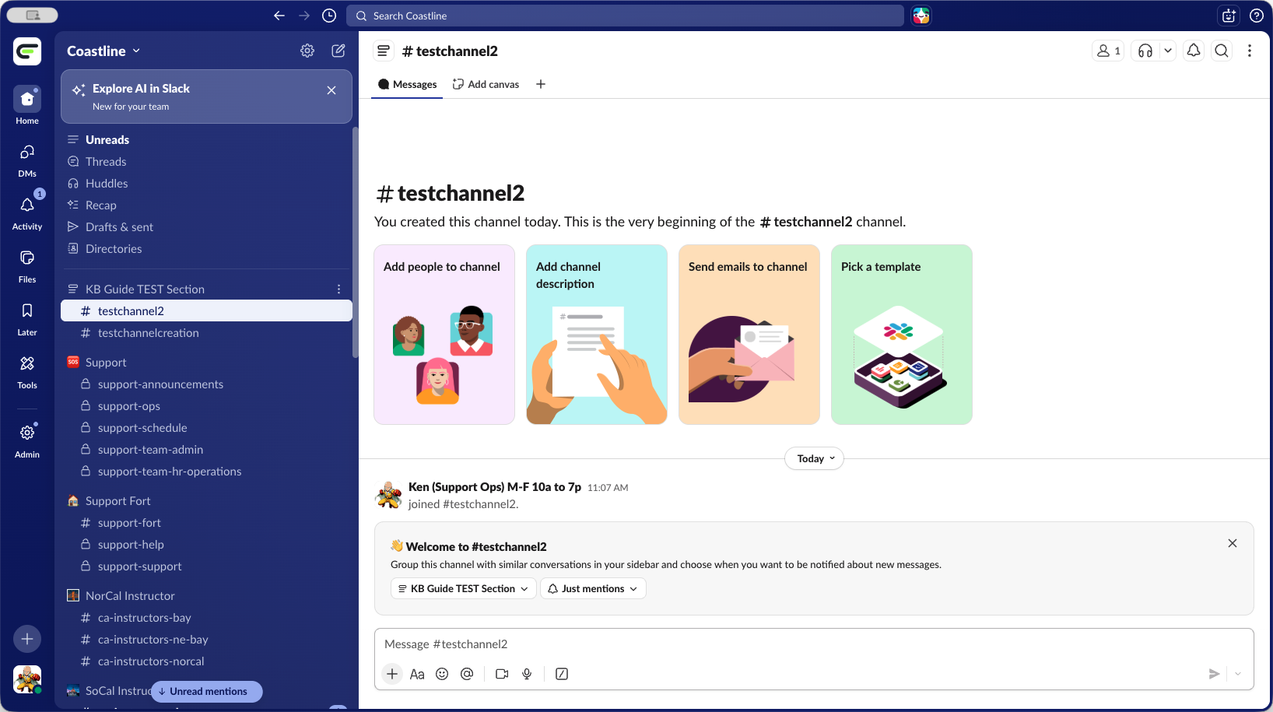The height and width of the screenshot is (712, 1273).
Task: Click the History clock icon
Action: coord(329,16)
